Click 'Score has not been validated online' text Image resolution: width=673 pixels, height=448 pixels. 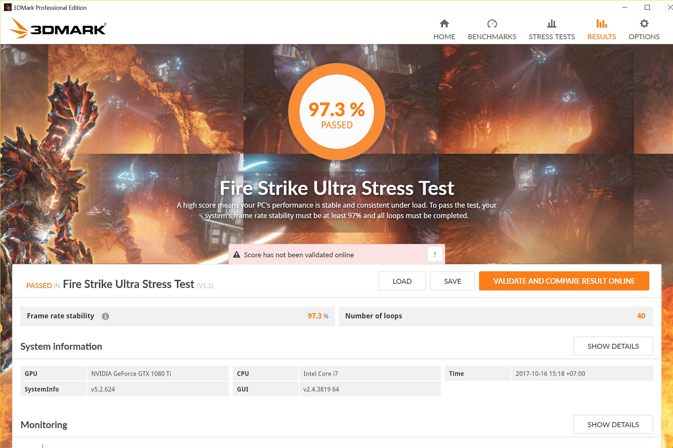click(x=299, y=255)
